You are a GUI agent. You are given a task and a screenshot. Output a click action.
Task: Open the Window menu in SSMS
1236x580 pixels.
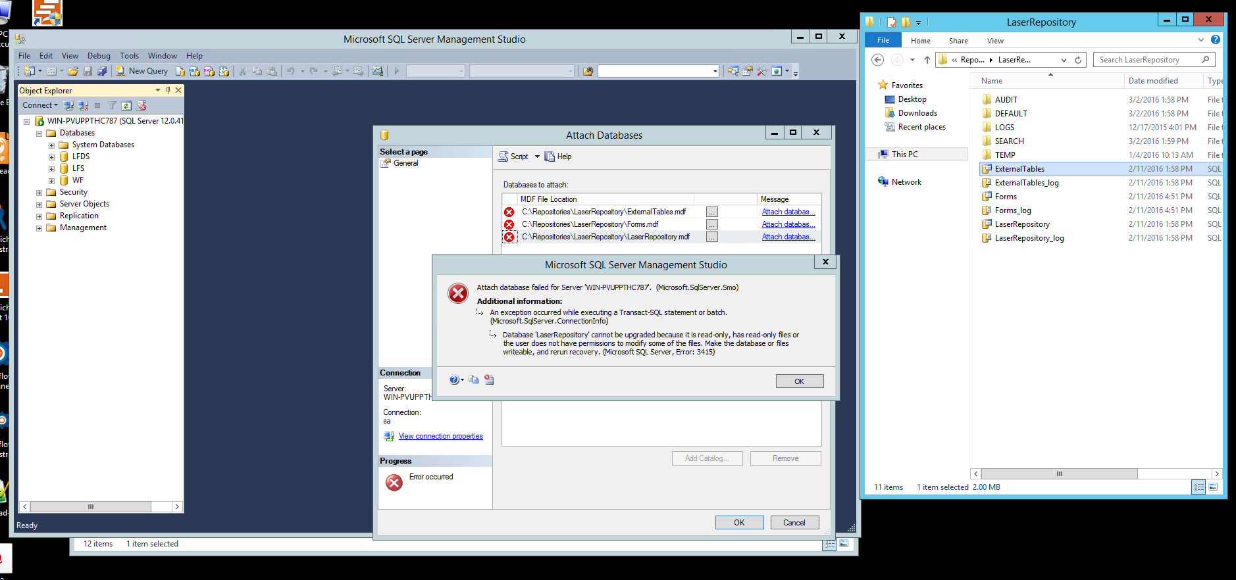pos(163,56)
